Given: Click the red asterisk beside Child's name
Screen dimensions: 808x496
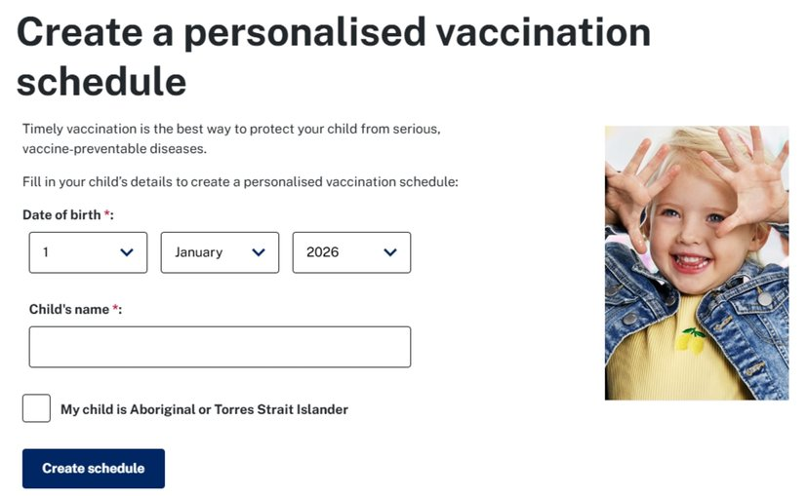Looking at the screenshot, I should (x=116, y=309).
